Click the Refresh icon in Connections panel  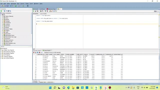(x=4, y=11)
